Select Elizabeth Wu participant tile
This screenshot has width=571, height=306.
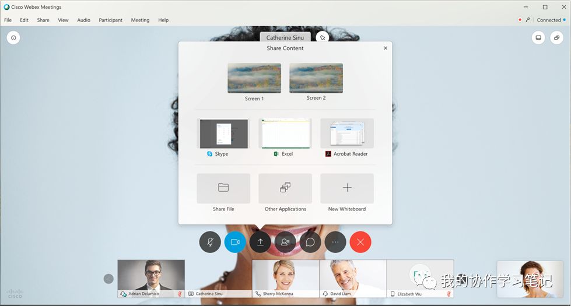[421, 279]
